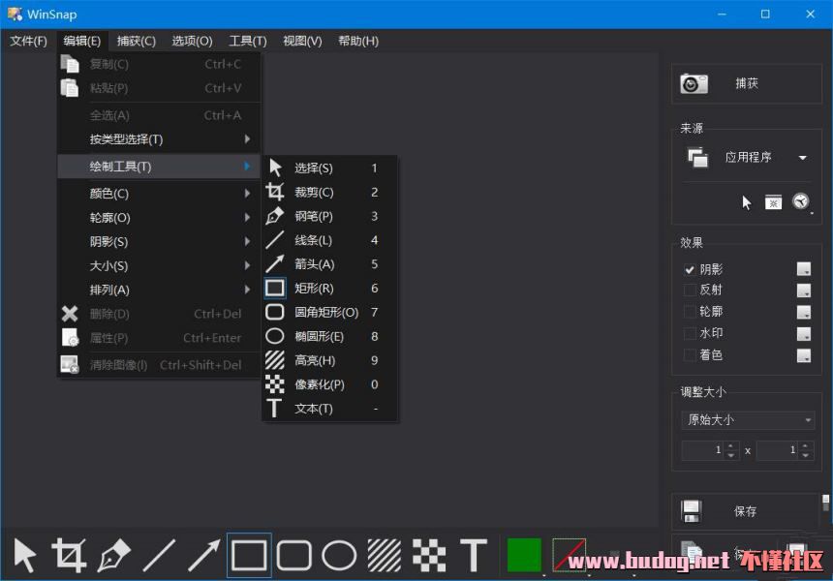Open settings button beside 着色 effect
Screen dimensions: 833x581
pyautogui.click(x=804, y=355)
